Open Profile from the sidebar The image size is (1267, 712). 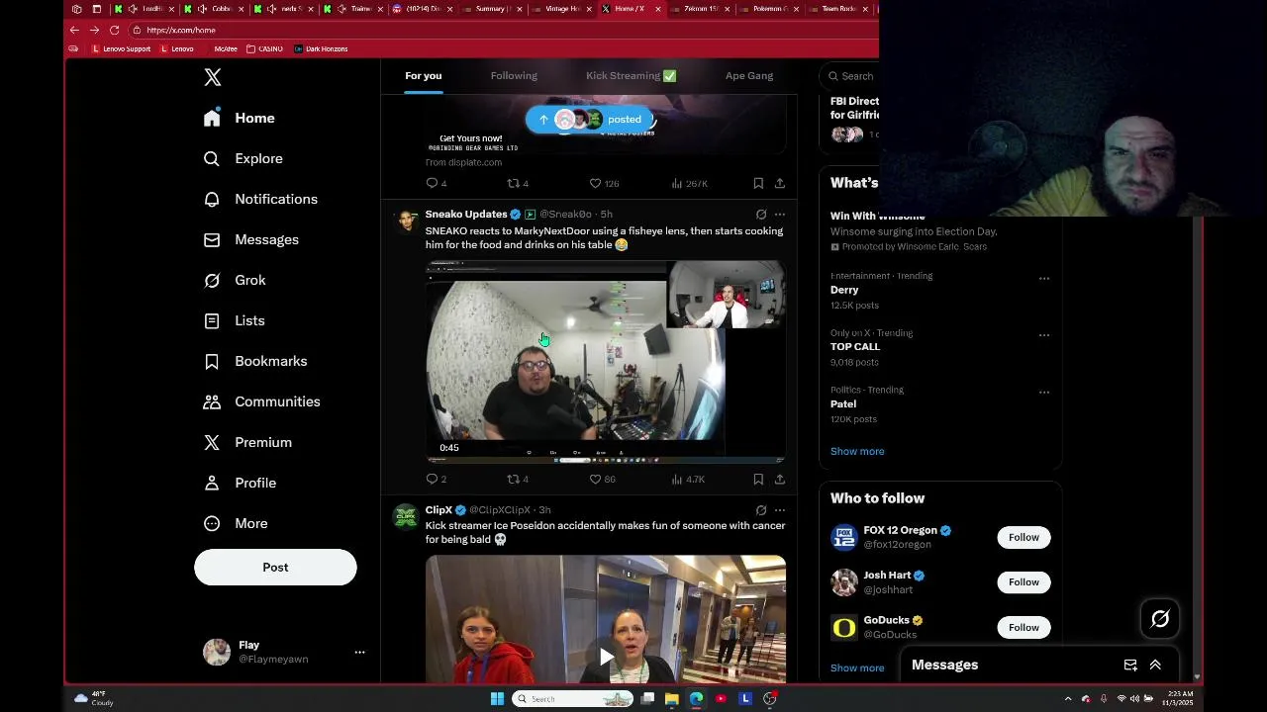coord(240,483)
